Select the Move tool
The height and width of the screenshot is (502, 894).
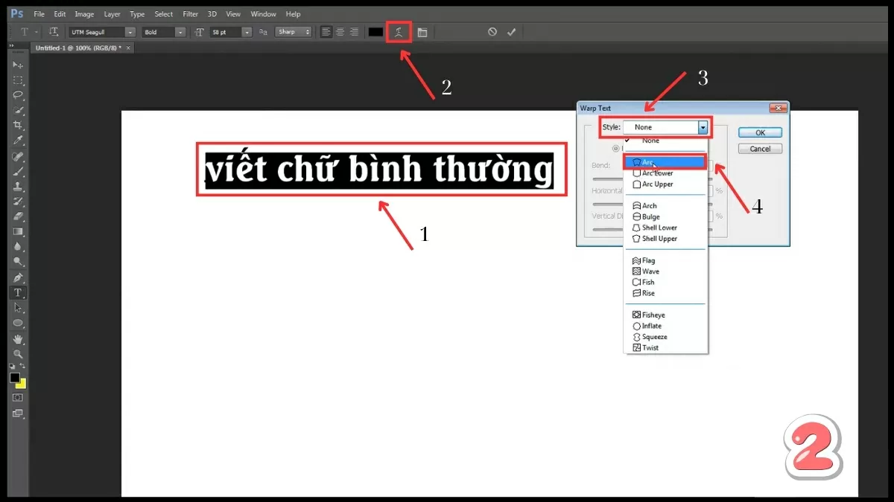tap(18, 65)
